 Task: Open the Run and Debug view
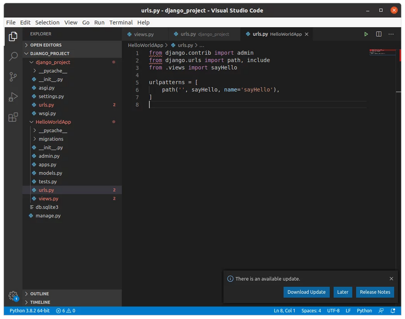[x=13, y=97]
